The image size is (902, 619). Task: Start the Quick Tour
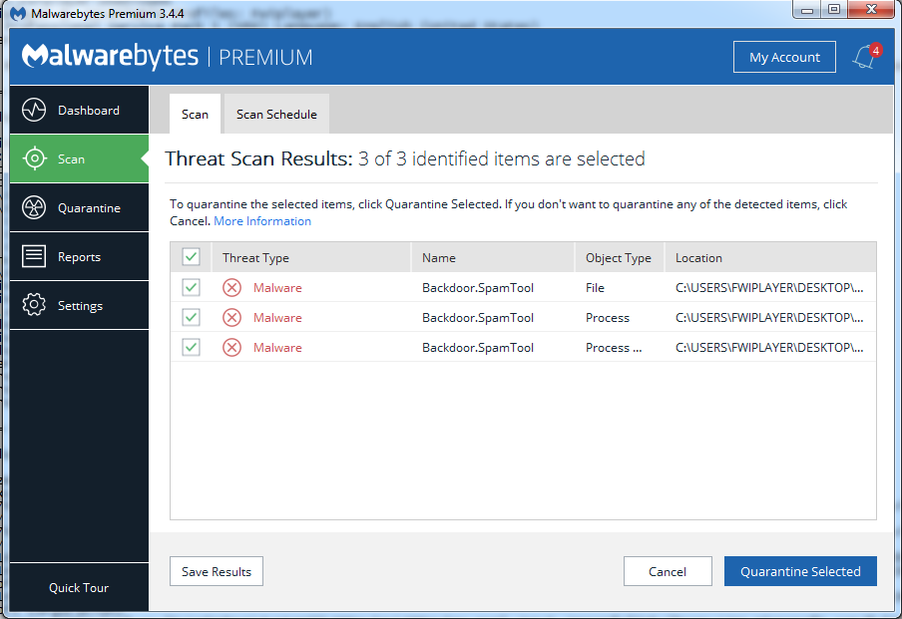79,588
